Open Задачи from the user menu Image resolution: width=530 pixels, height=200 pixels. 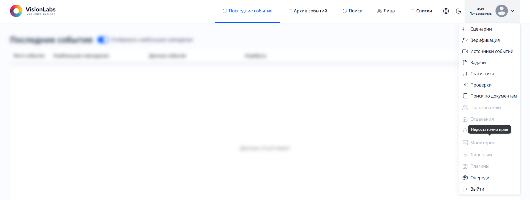pyautogui.click(x=478, y=63)
